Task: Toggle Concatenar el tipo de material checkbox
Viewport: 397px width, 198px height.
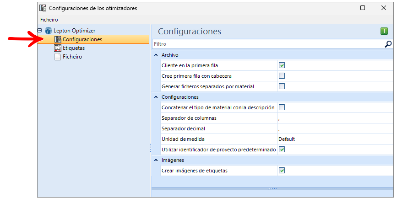Action: (x=282, y=107)
